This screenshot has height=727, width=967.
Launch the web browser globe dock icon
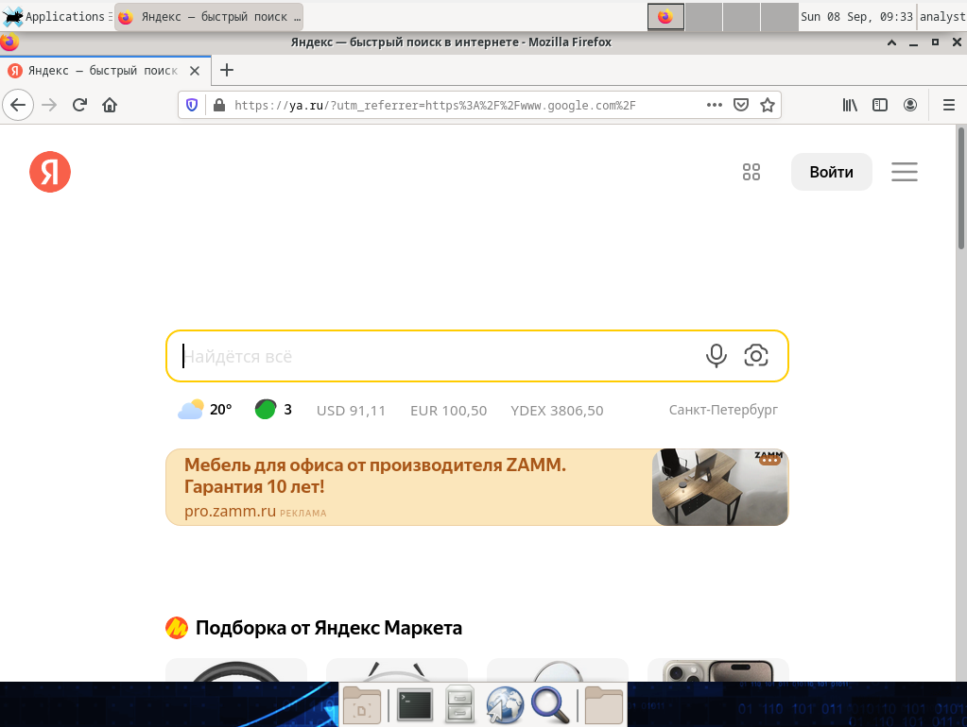click(505, 705)
